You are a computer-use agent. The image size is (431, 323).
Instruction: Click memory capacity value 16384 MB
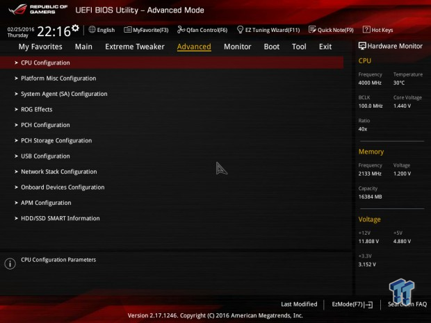[x=370, y=197]
